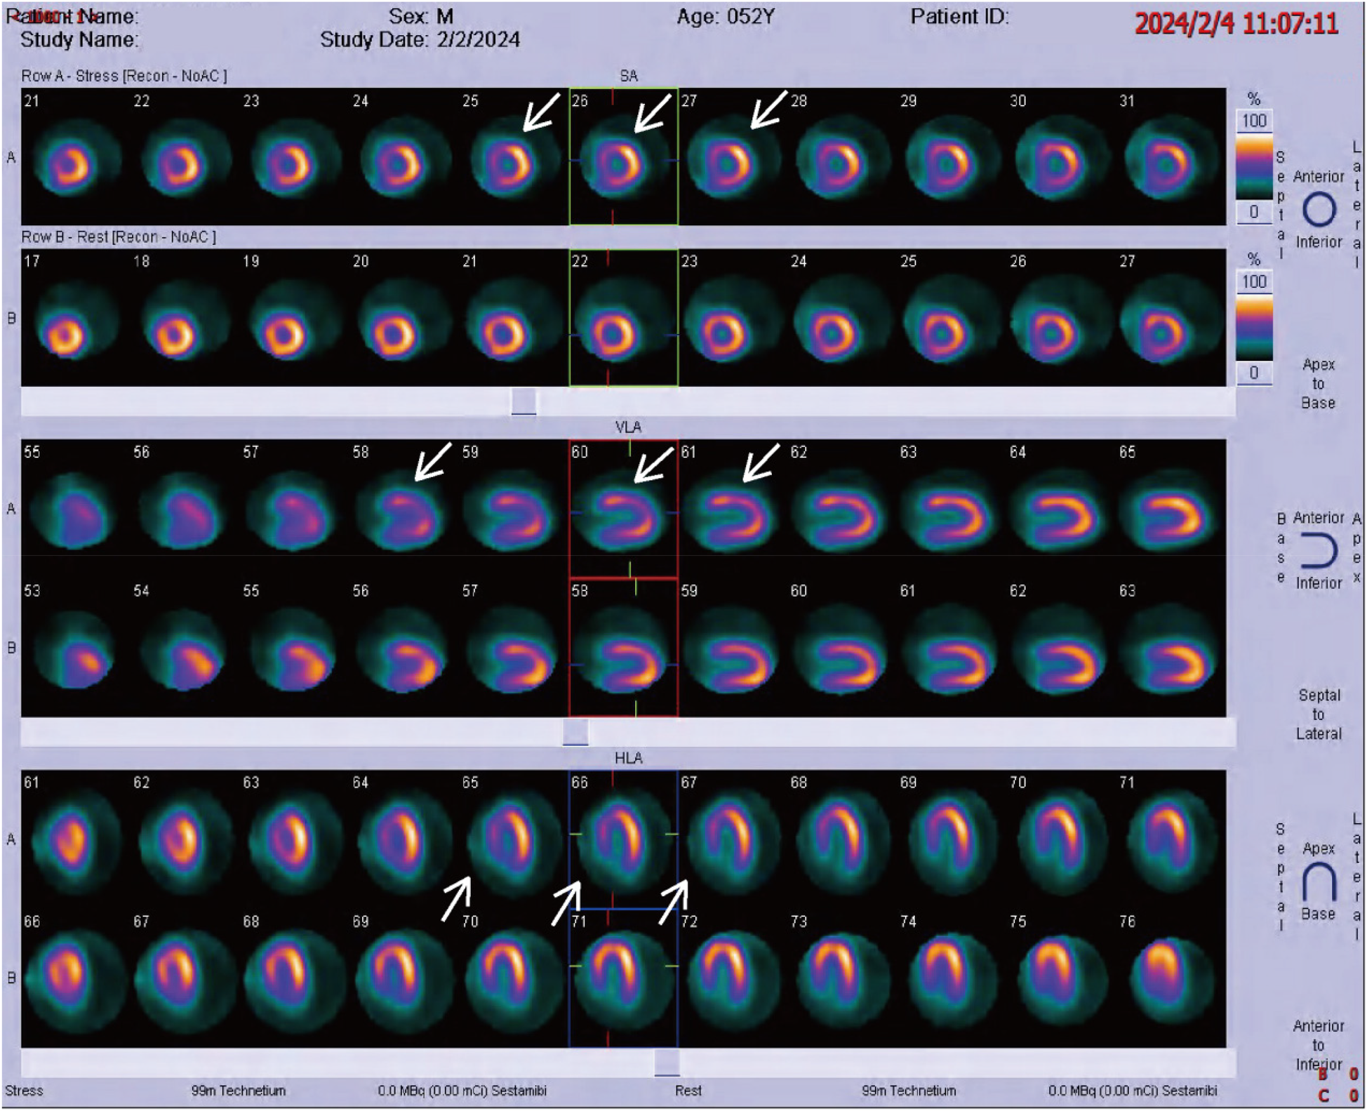
Task: Select the green-highlighted stress SA slice 26
Action: point(625,158)
